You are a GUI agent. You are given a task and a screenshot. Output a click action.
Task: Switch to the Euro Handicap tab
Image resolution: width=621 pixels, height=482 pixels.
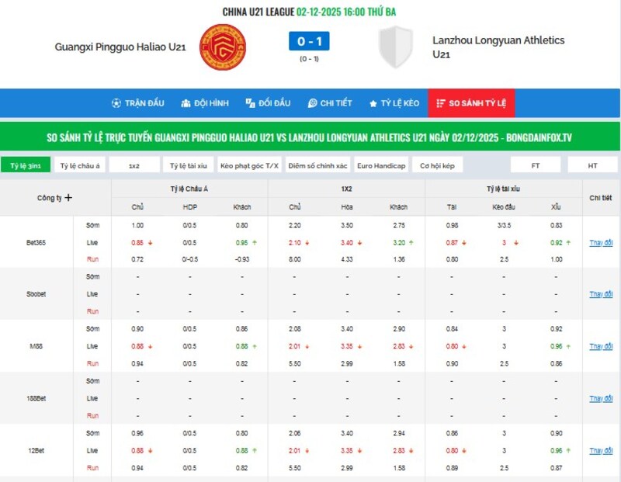(382, 165)
